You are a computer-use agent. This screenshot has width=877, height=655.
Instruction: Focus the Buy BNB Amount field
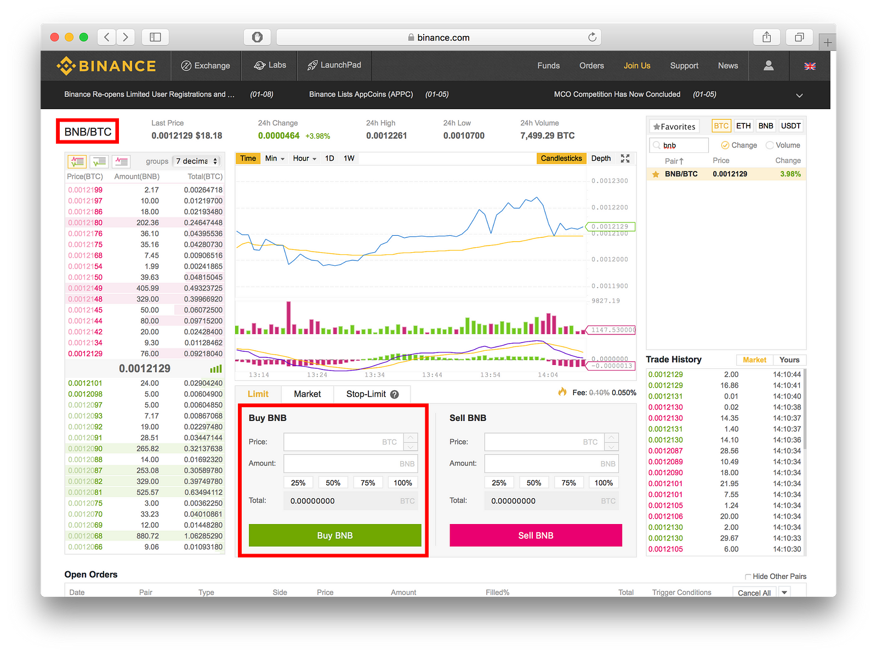click(x=351, y=464)
